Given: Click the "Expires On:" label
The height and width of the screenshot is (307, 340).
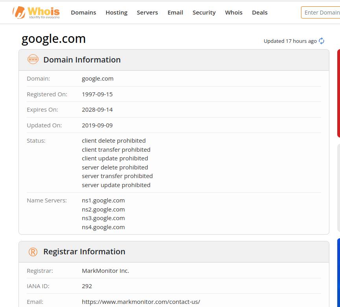Looking at the screenshot, I should tap(42, 110).
